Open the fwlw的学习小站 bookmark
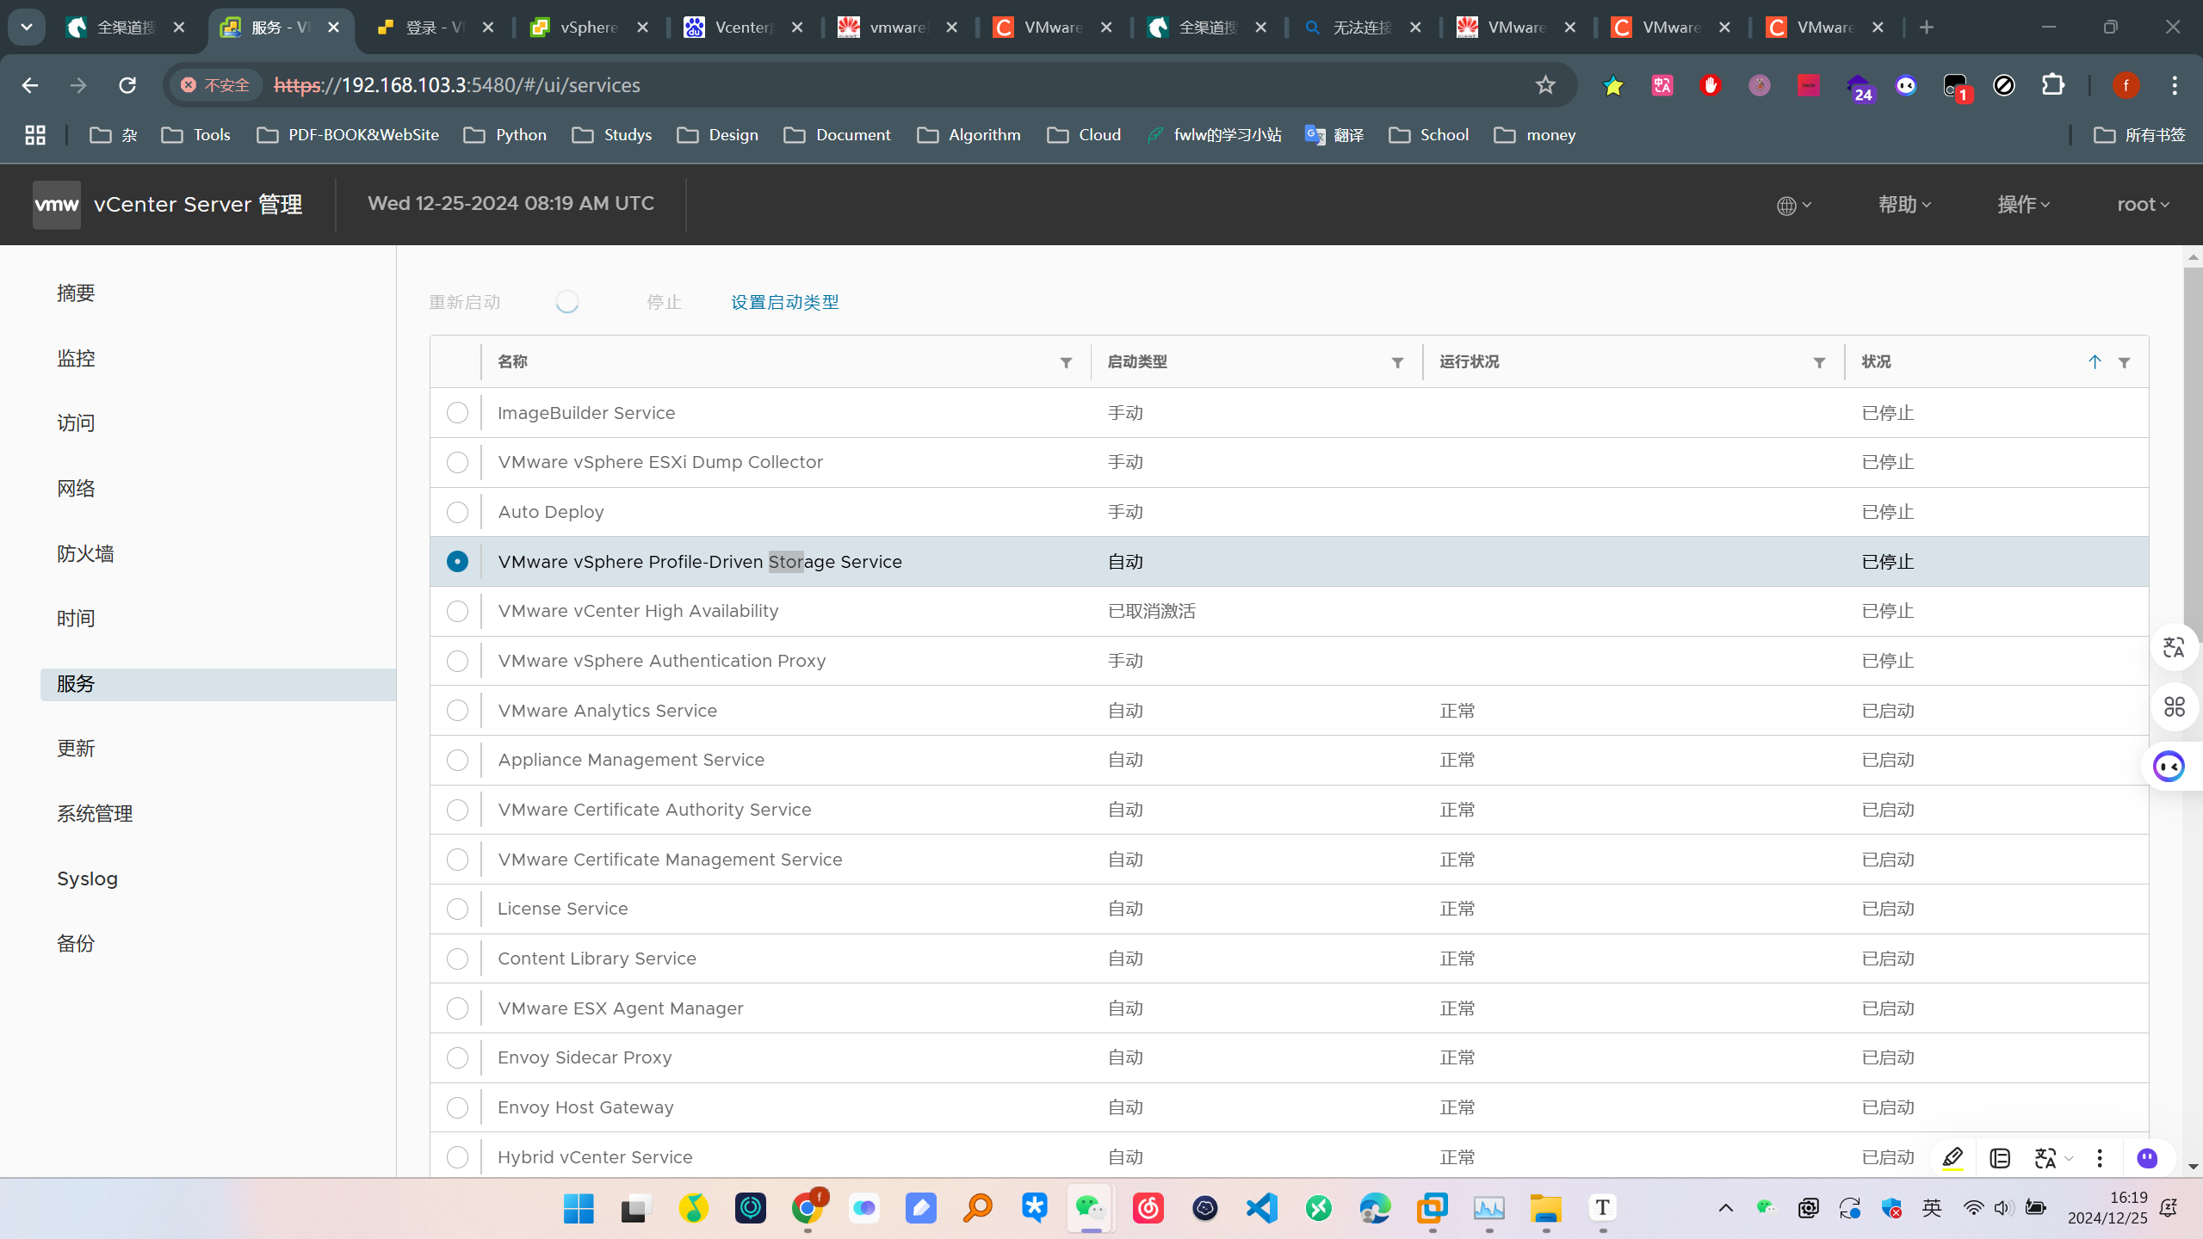Image resolution: width=2203 pixels, height=1239 pixels. click(x=1215, y=135)
